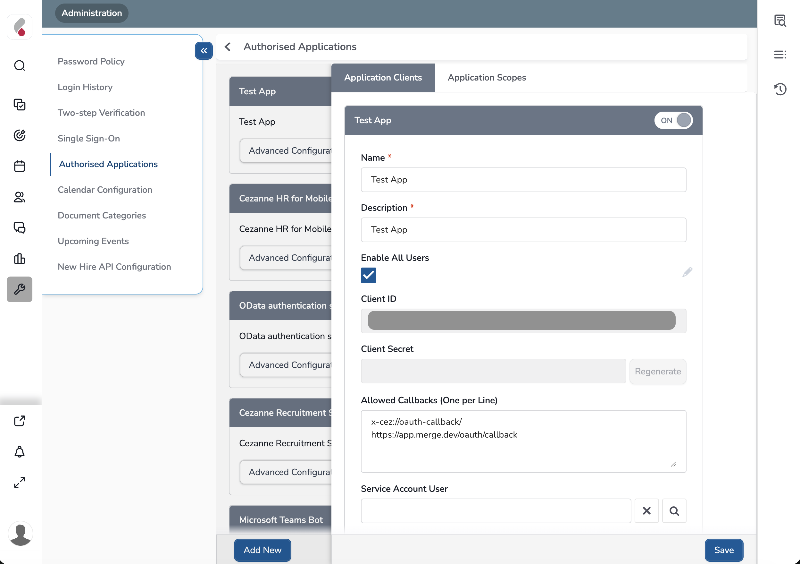800x564 pixels.
Task: Collapse the side menu with double-chevron button
Action: click(x=204, y=51)
